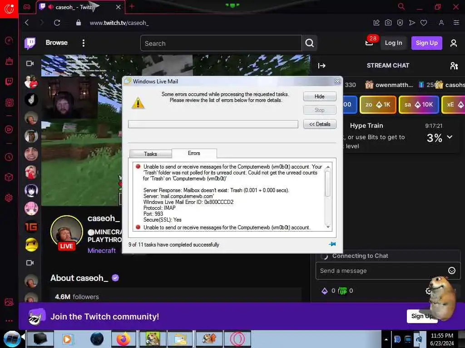
Task: Click the error list scrollbar down arrow
Action: pos(328,227)
